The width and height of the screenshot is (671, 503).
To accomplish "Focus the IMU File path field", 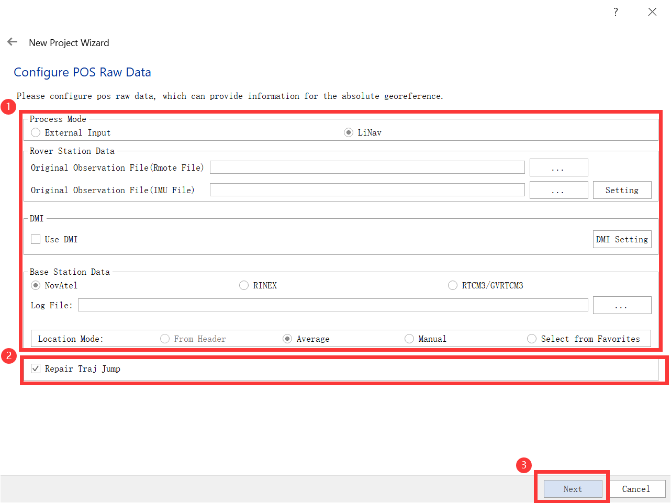I will point(367,190).
